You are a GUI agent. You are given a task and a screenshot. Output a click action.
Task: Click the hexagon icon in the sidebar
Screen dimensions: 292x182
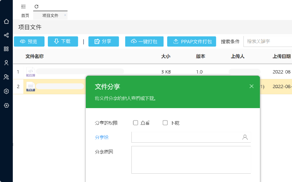[6, 91]
